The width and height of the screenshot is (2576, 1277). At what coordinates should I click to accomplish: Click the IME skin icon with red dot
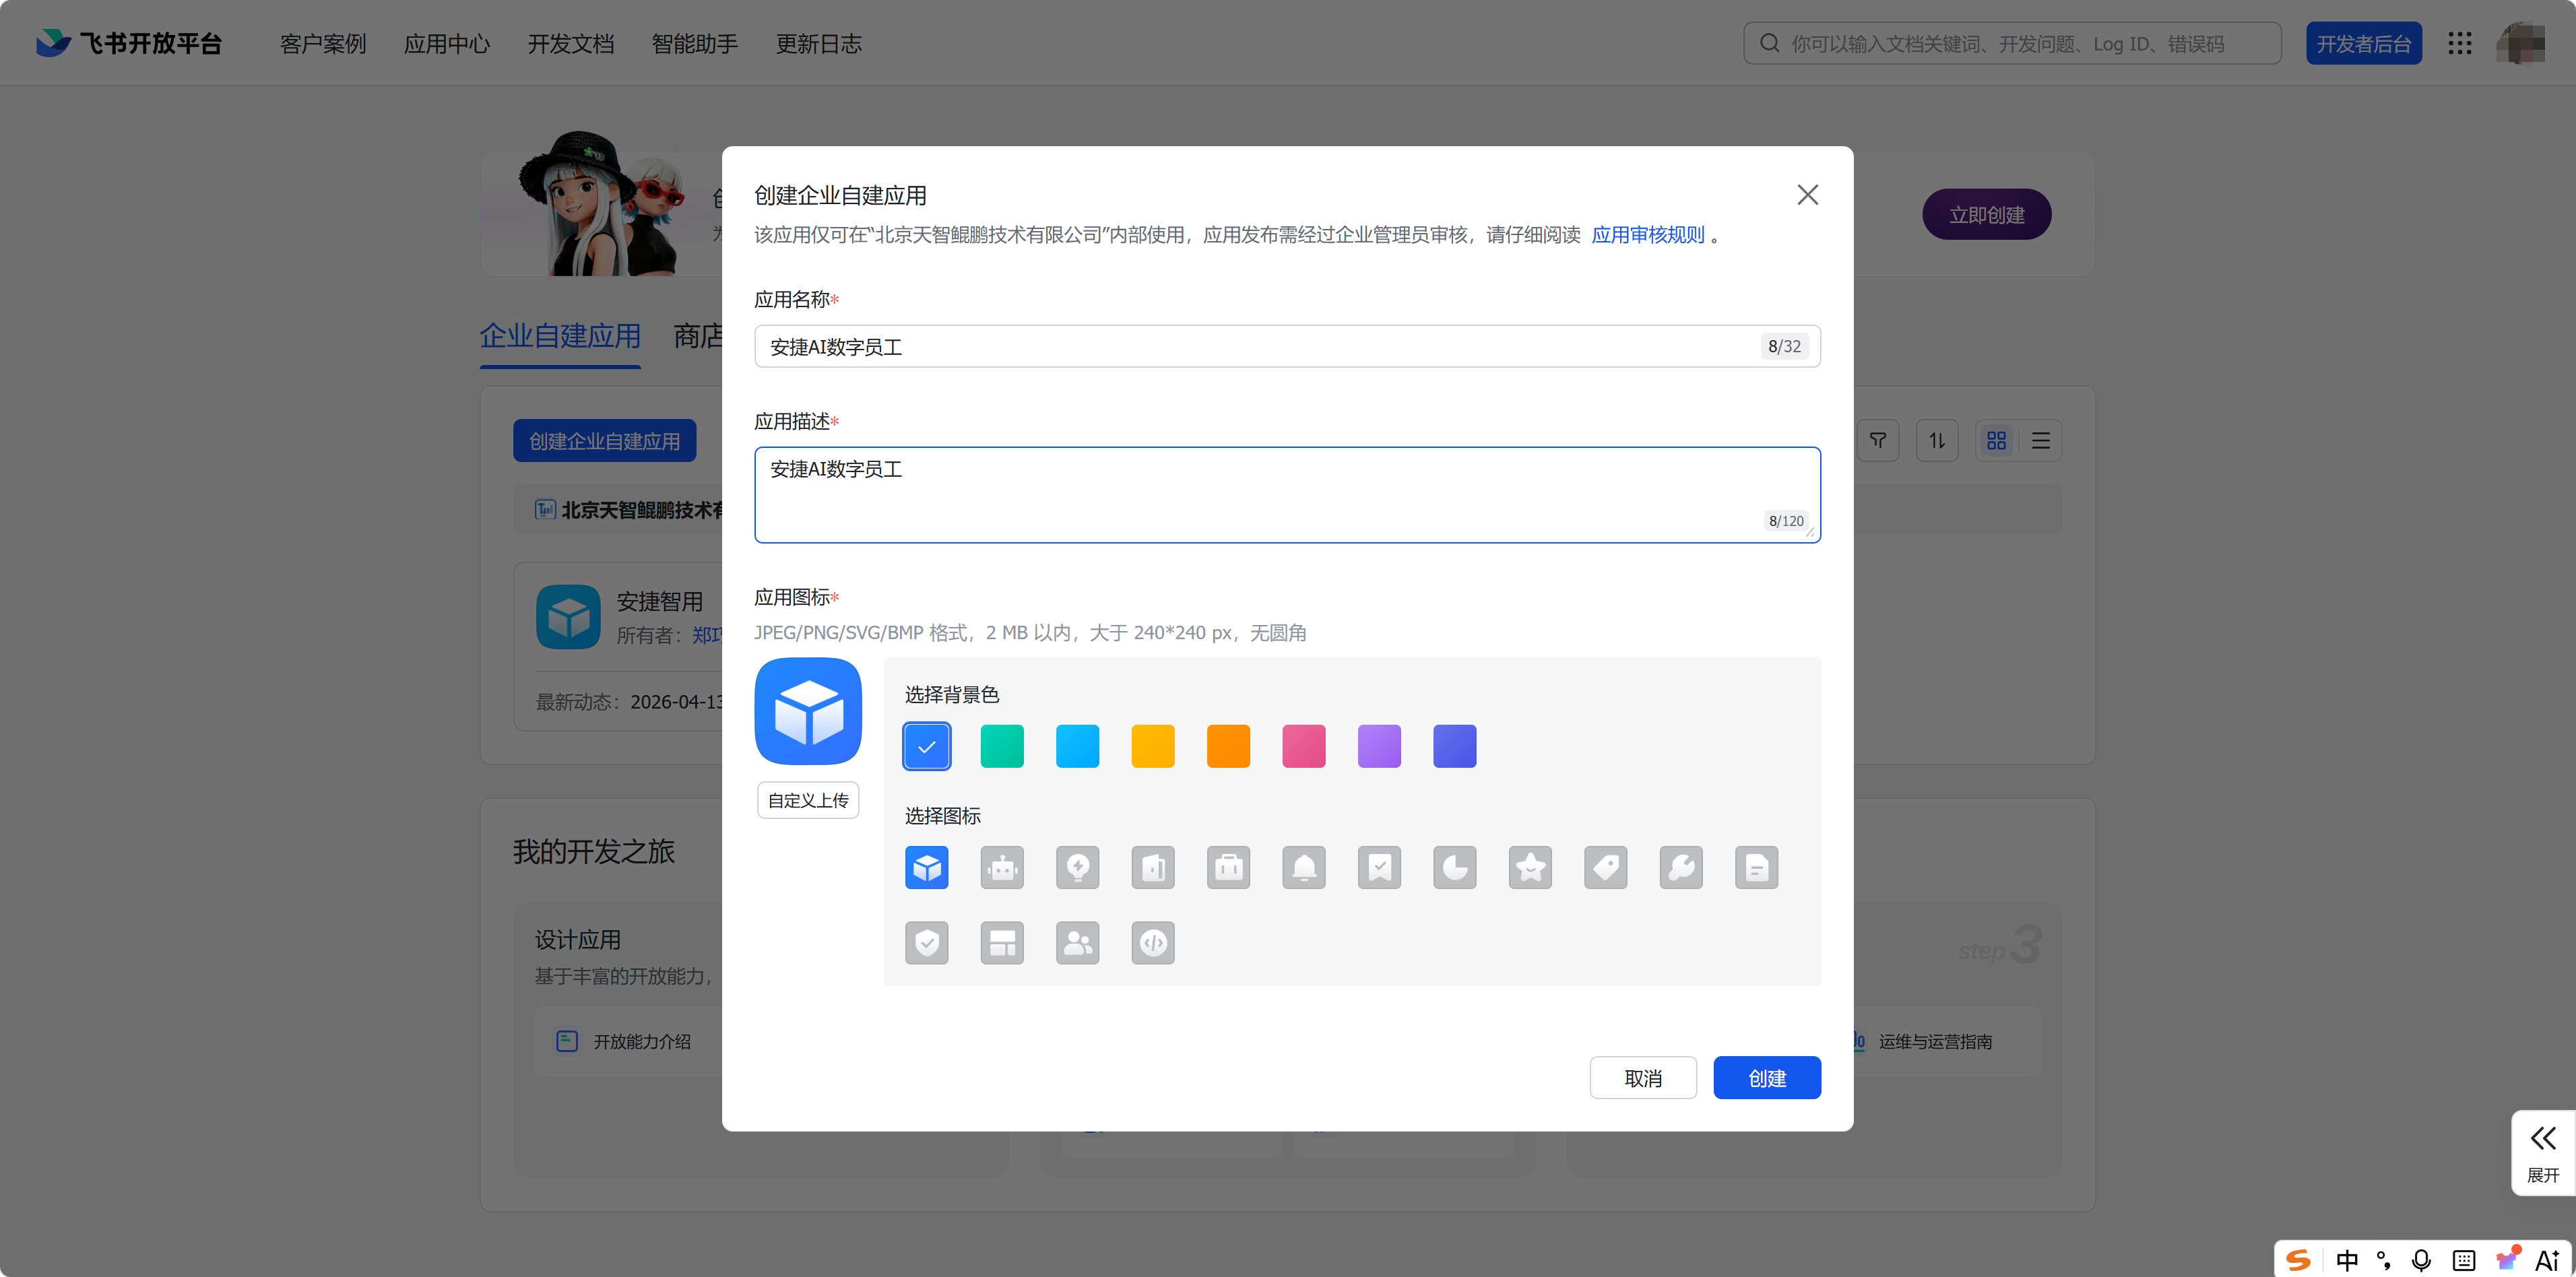click(x=2507, y=1258)
